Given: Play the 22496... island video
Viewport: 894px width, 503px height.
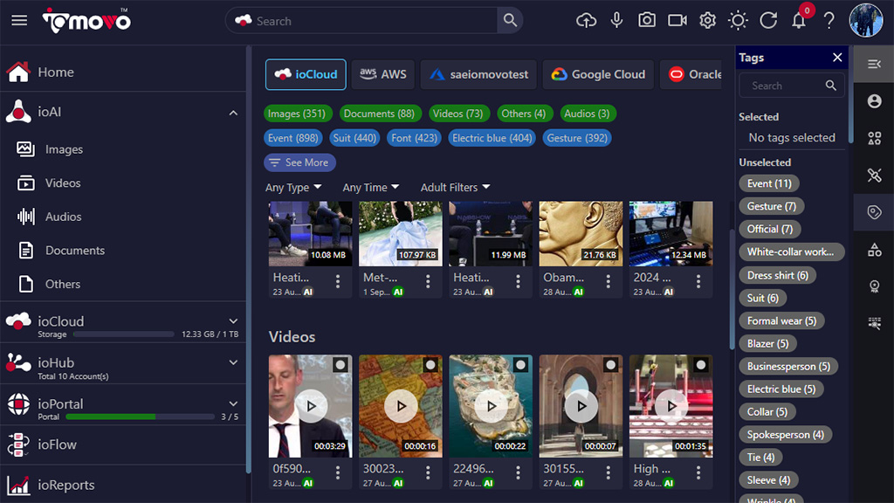Looking at the screenshot, I should (491, 406).
